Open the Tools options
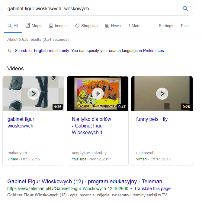 (185, 26)
